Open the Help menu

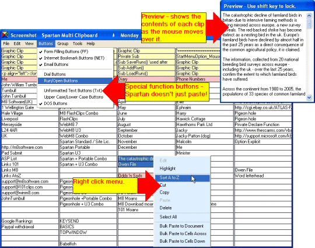click(x=91, y=44)
